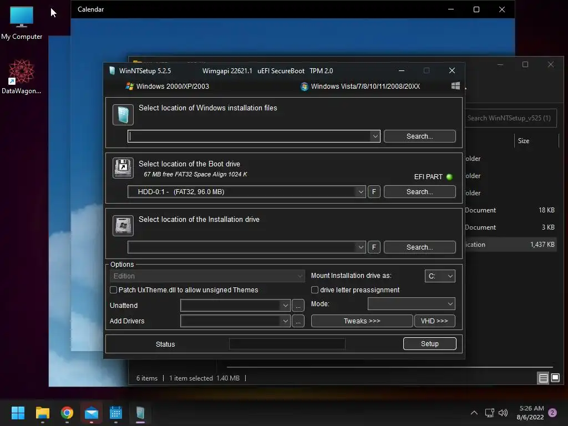
Task: Open My Computer desktop icon
Action: tap(22, 23)
